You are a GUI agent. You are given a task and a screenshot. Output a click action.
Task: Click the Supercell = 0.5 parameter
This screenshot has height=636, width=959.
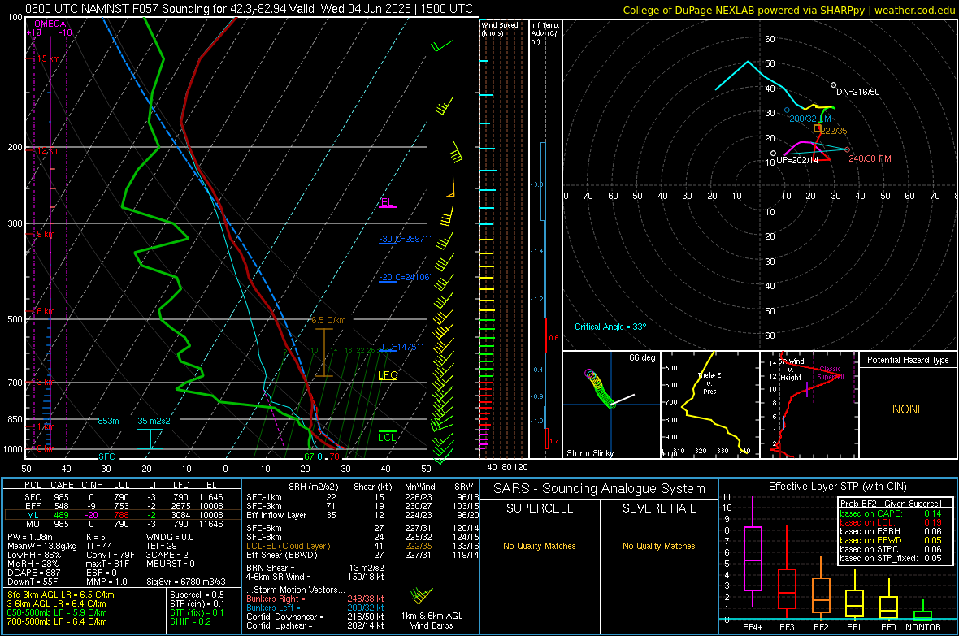197,595
